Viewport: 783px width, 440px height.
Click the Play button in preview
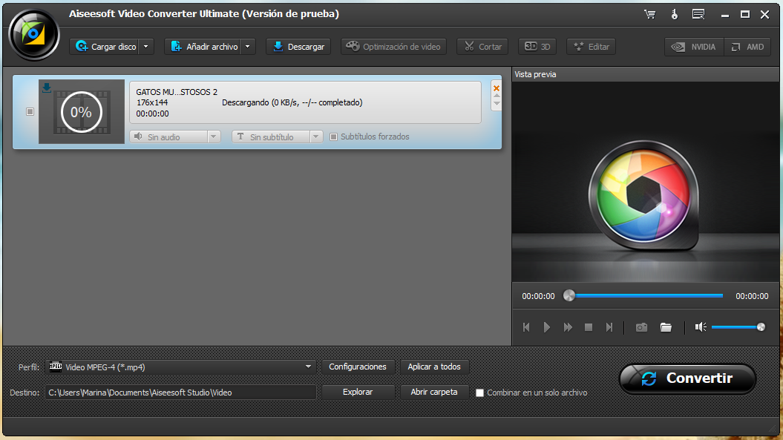(547, 327)
